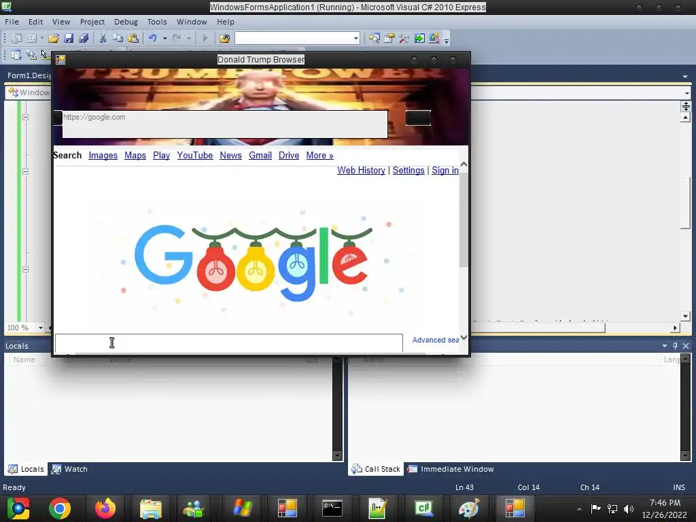Open the File menu
The height and width of the screenshot is (522, 696).
click(x=12, y=22)
